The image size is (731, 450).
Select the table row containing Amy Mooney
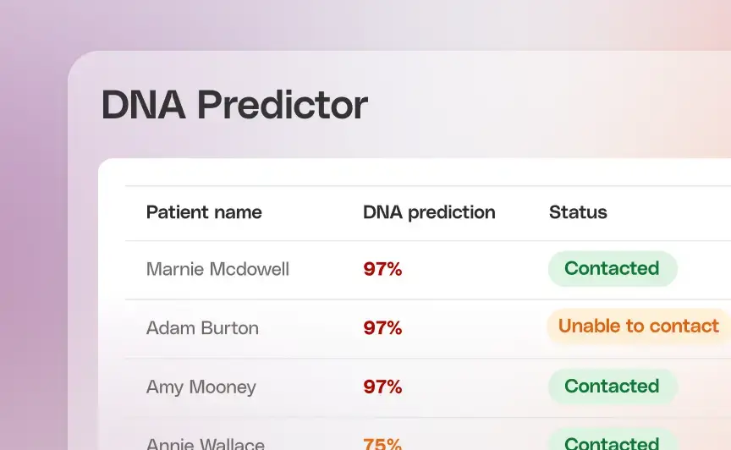coord(428,387)
